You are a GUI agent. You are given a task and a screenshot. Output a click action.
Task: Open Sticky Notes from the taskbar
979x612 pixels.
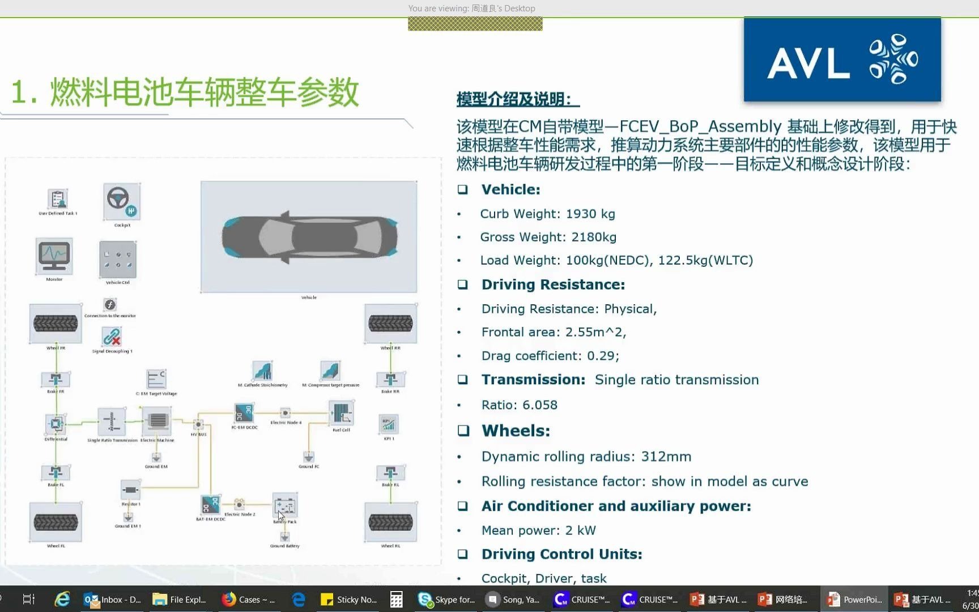[349, 599]
